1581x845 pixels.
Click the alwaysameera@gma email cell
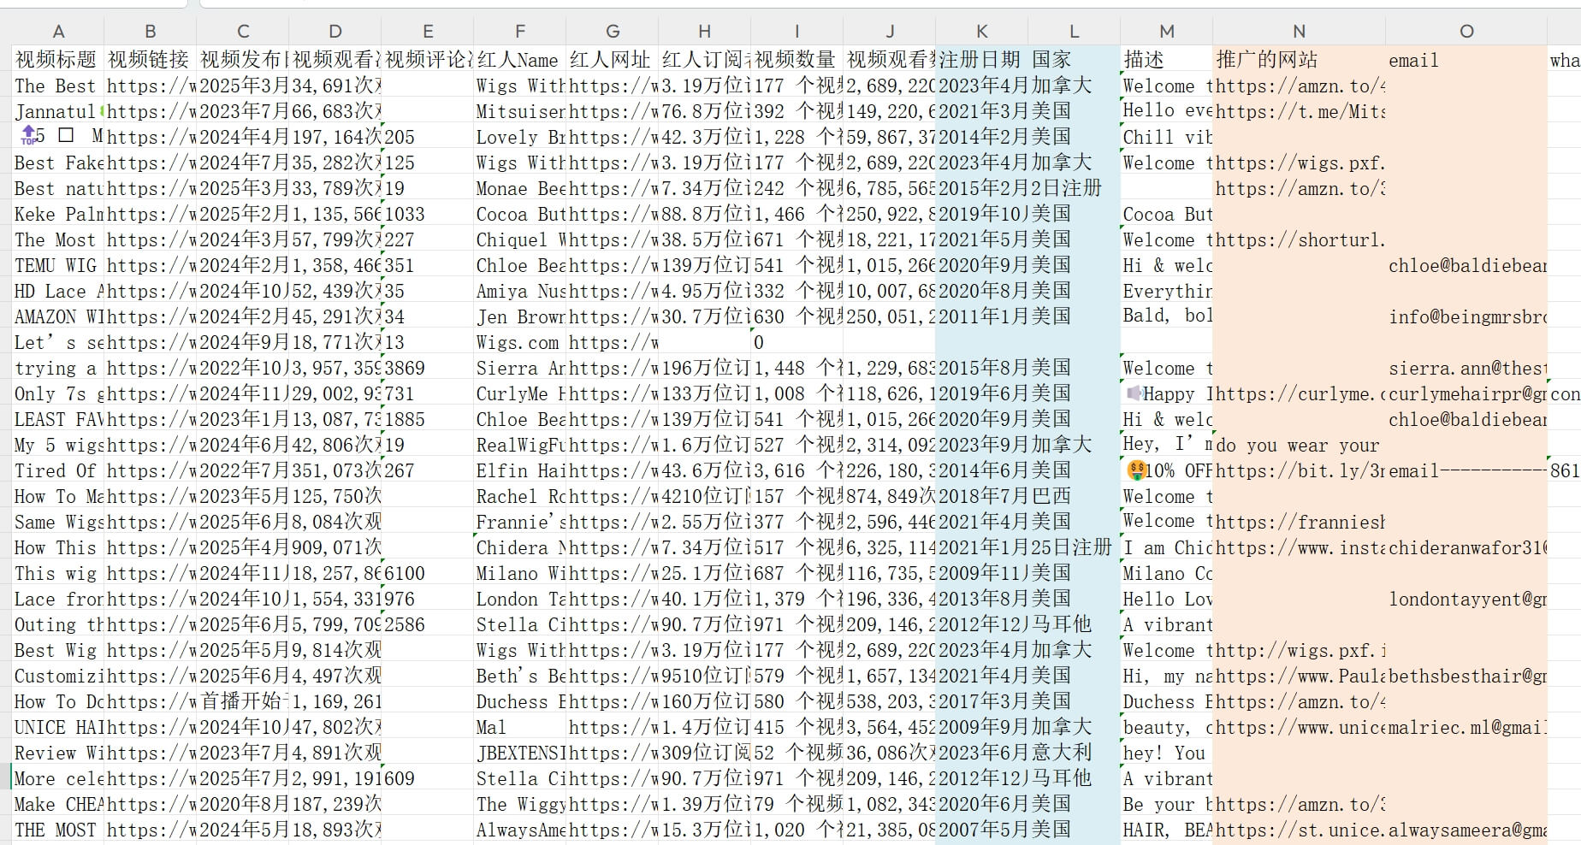coord(1466,830)
